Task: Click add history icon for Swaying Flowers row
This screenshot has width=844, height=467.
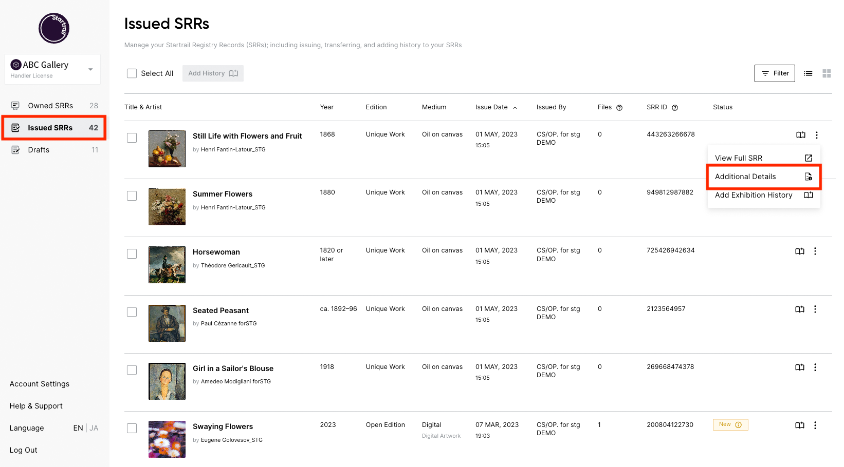Action: 800,425
